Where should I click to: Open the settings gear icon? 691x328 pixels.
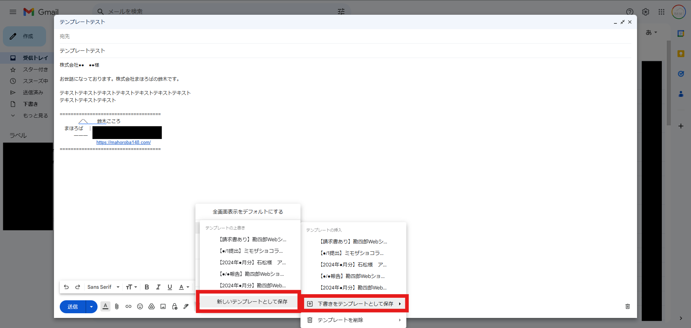coord(646,12)
